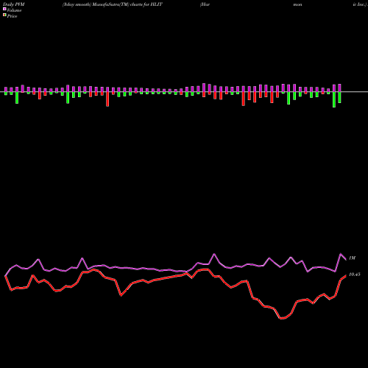Click the '10.45' price value label

(x=355, y=275)
